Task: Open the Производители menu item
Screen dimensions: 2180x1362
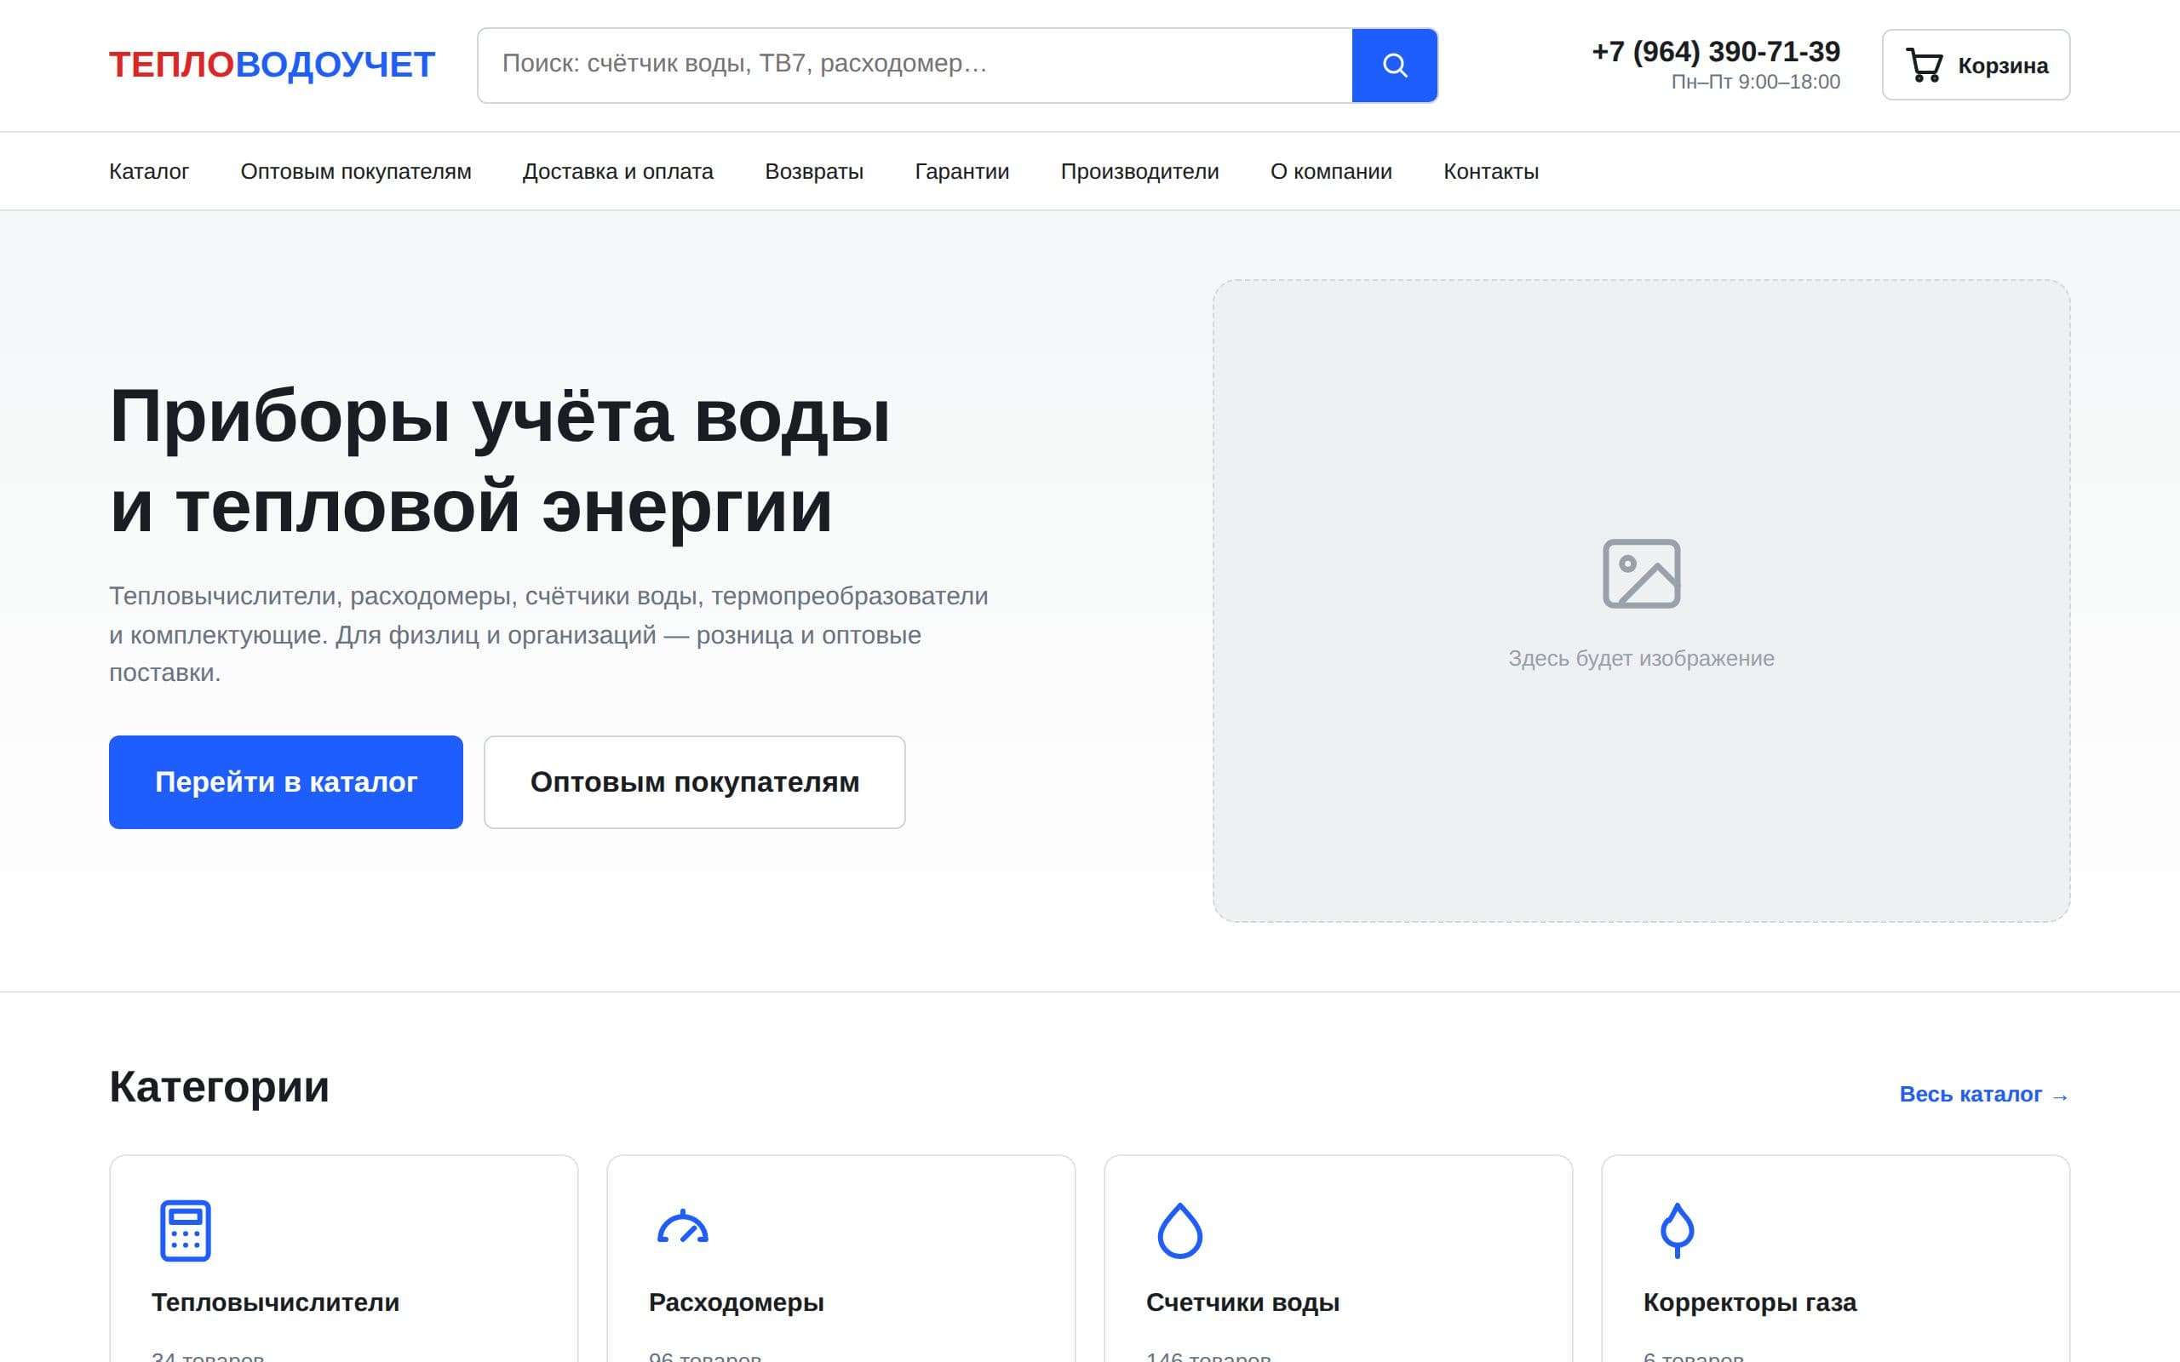Action: point(1139,171)
